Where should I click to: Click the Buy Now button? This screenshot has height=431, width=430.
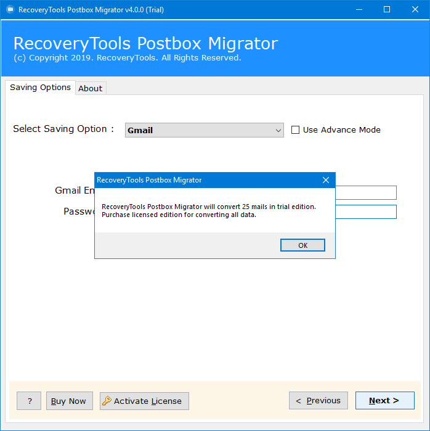point(70,401)
